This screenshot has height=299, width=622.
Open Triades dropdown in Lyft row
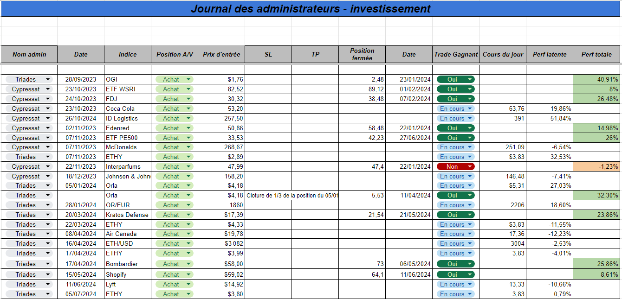tap(29, 284)
